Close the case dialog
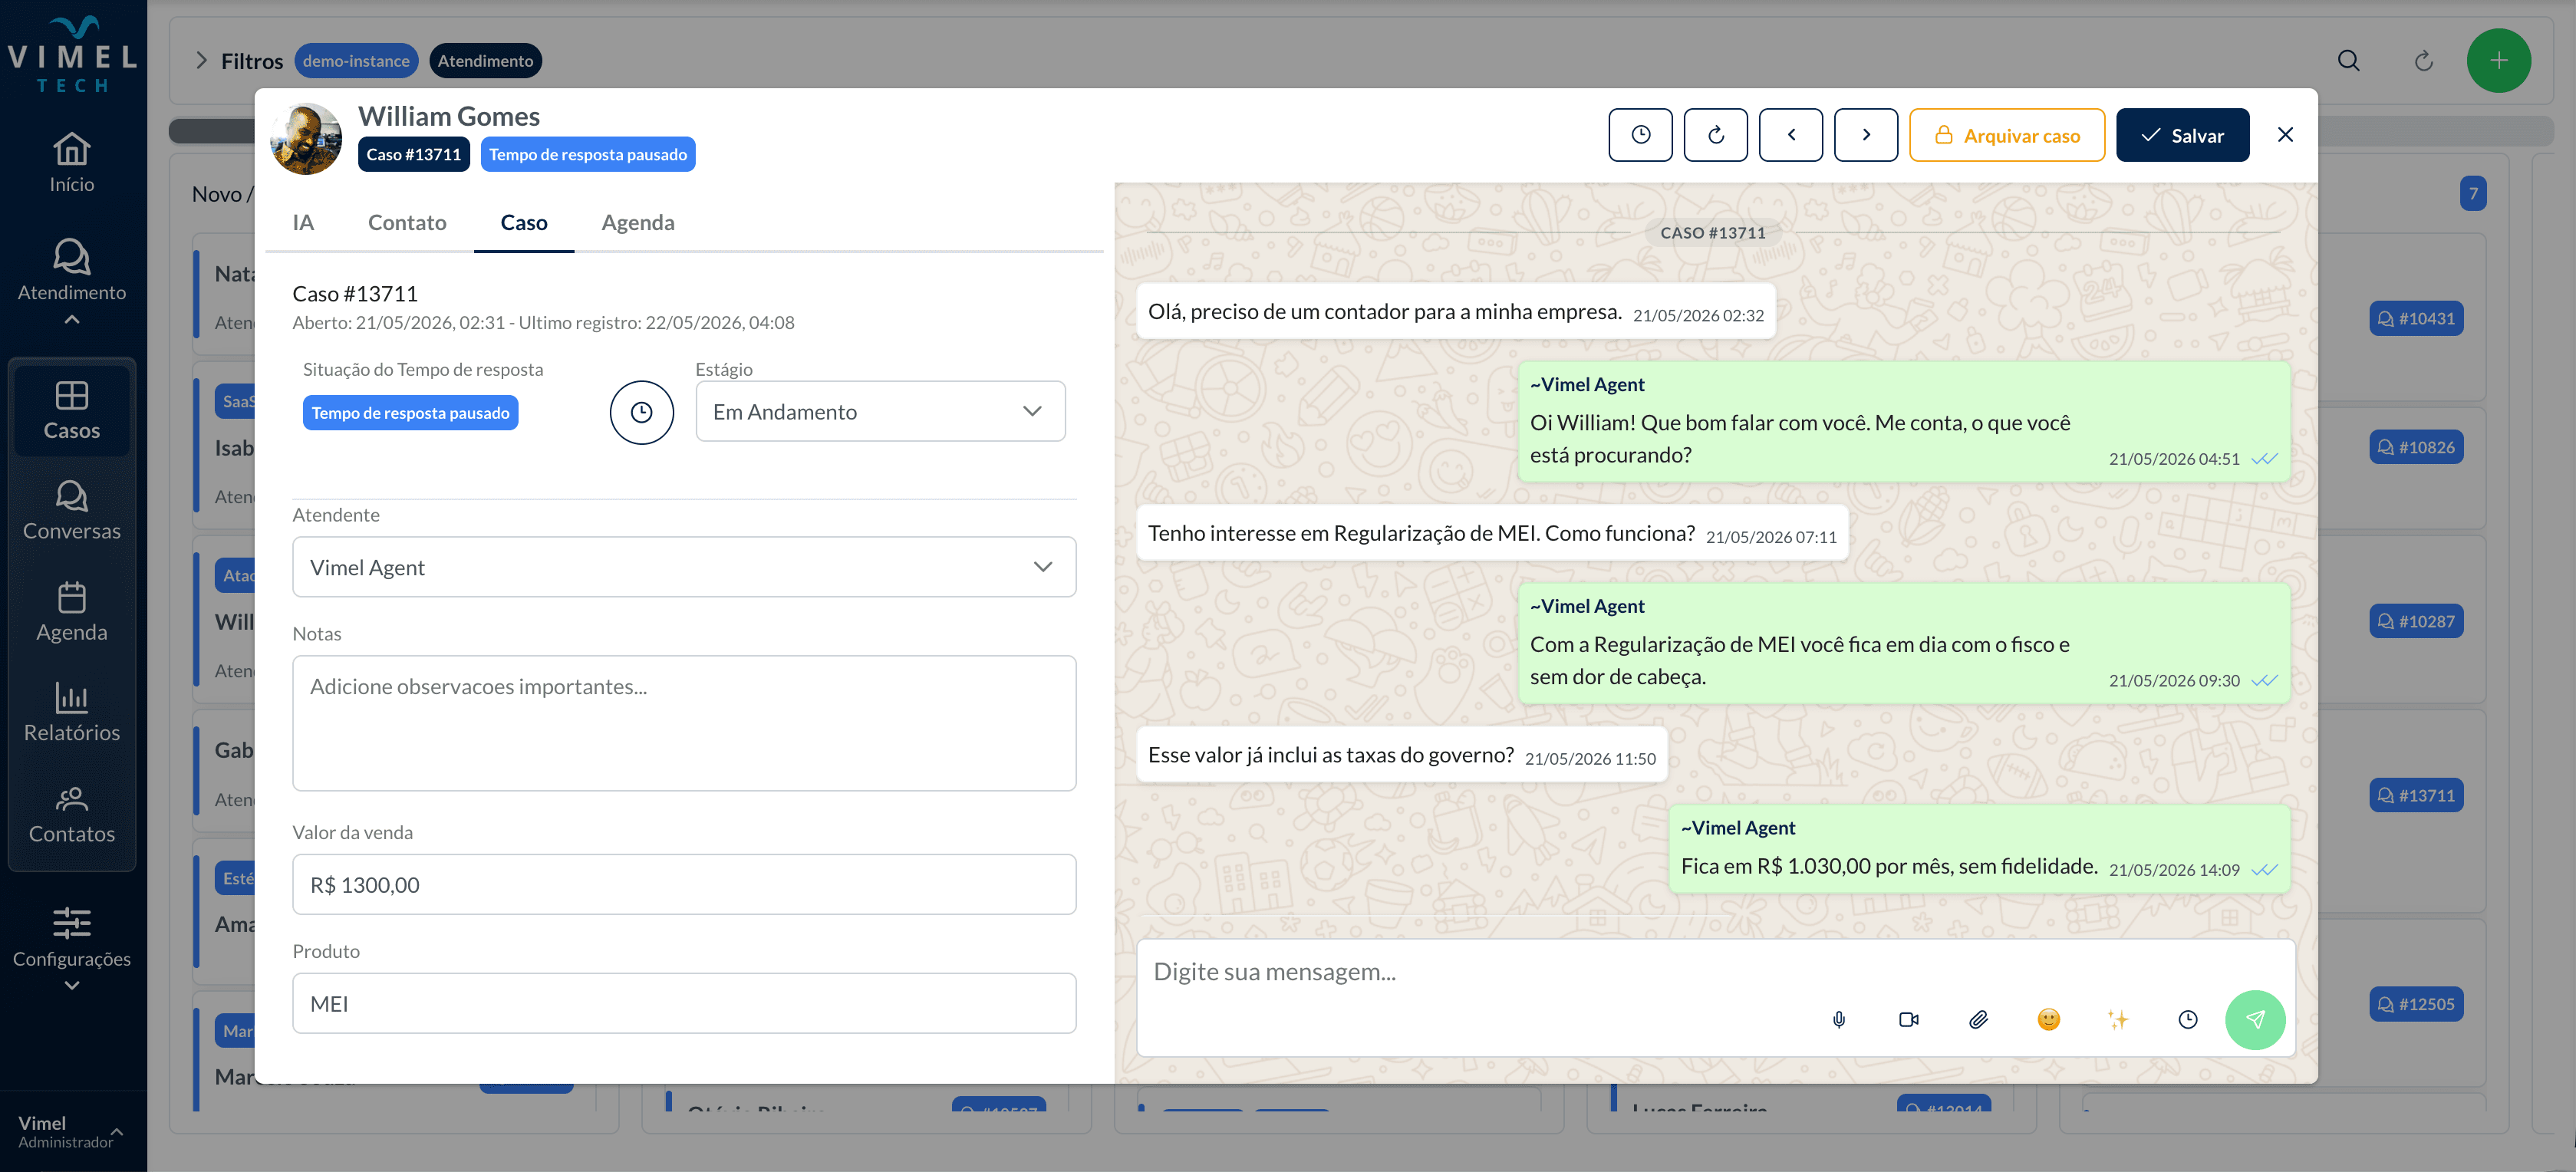Image resolution: width=2576 pixels, height=1172 pixels. tap(2285, 135)
